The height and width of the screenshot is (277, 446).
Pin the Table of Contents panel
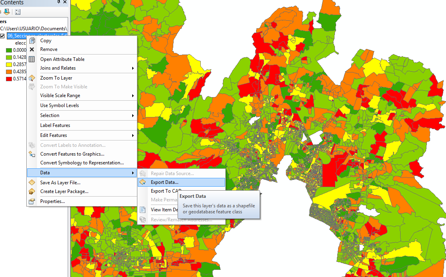coord(59,2)
